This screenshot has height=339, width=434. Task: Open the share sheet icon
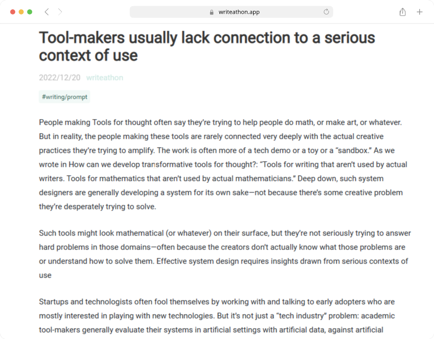point(402,12)
